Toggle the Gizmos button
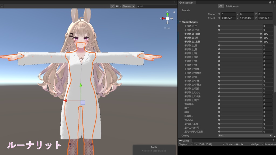This screenshot has width=276, height=155. click(127, 6)
